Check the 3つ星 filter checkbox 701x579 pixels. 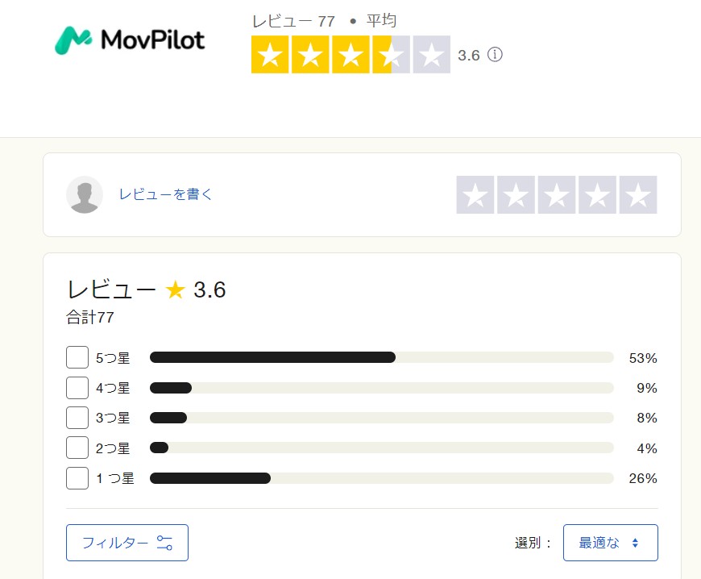pos(77,418)
